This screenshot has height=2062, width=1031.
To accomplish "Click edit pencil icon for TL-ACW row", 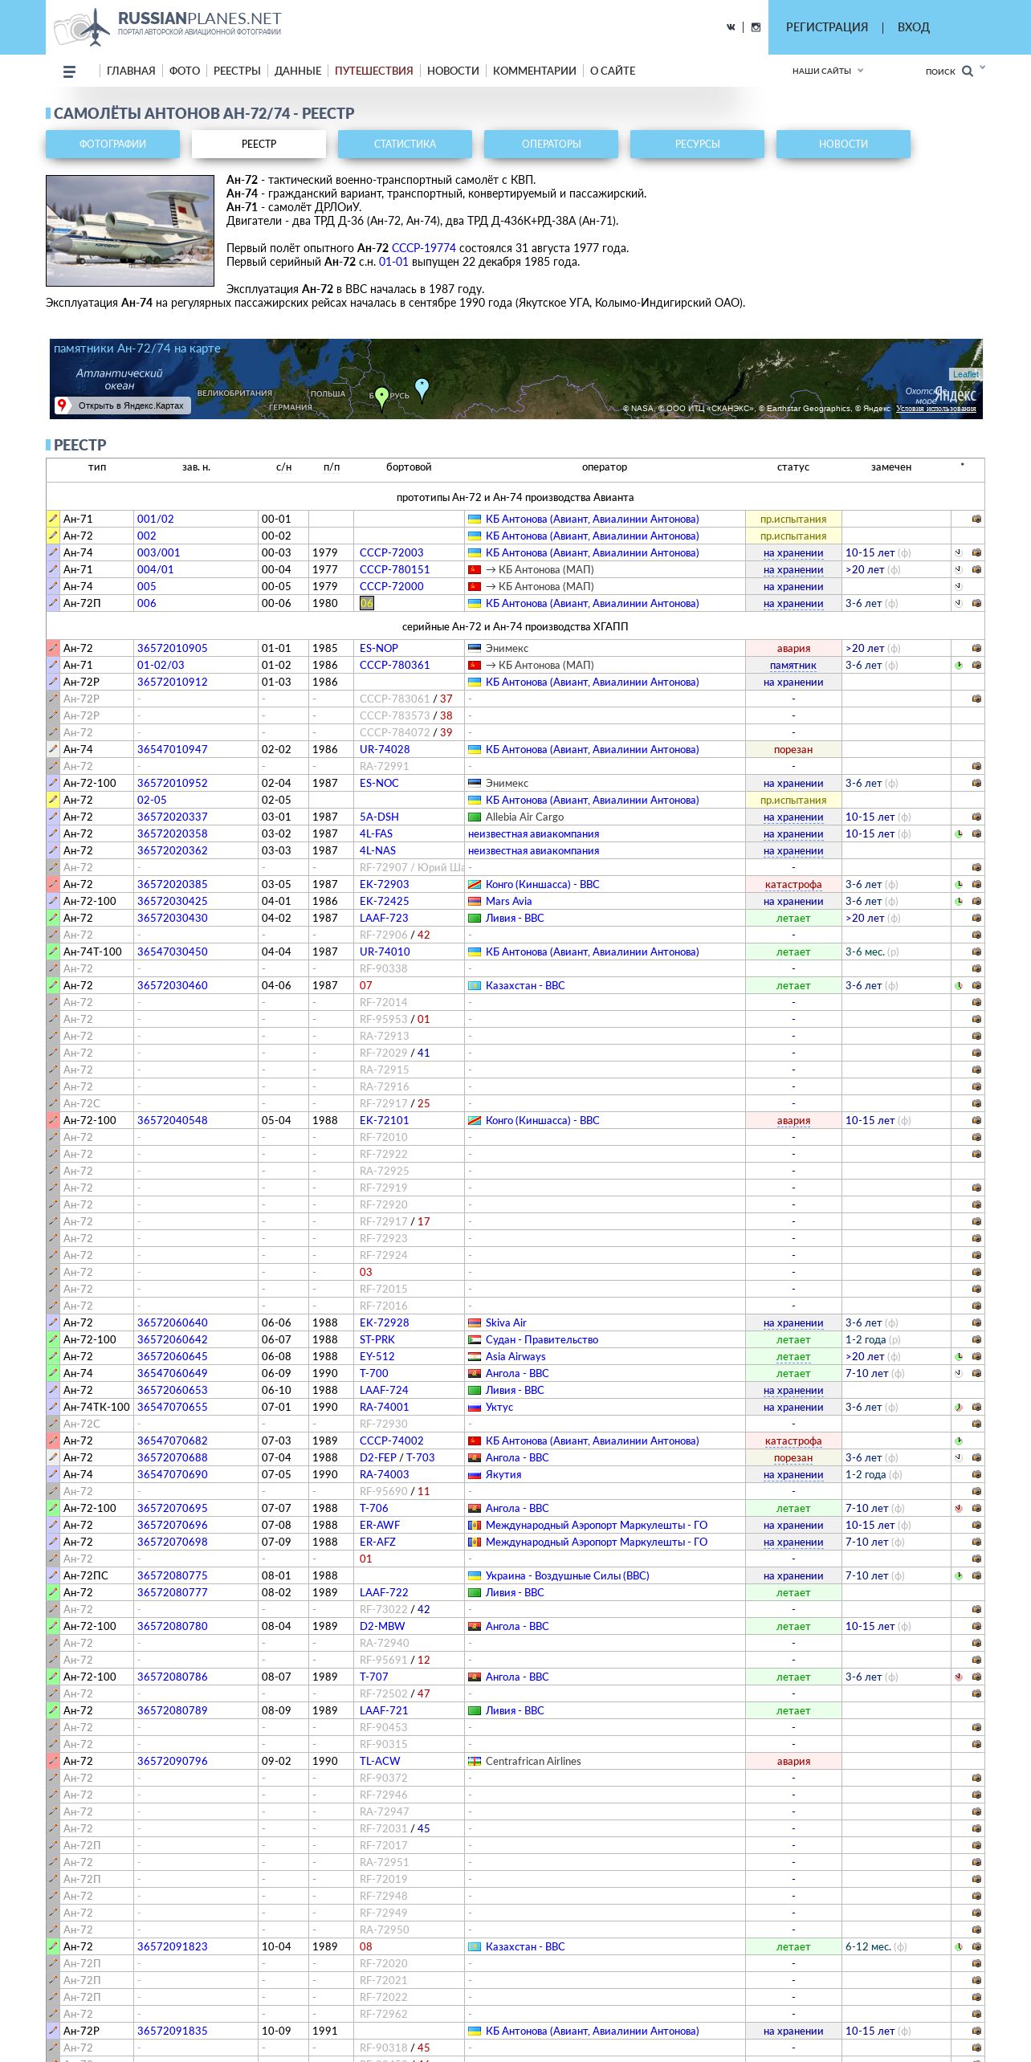I will pos(53,1761).
